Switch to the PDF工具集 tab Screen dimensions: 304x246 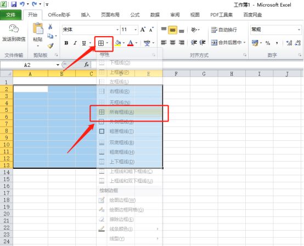221,15
